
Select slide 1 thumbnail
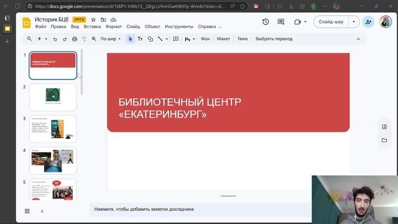pos(53,65)
